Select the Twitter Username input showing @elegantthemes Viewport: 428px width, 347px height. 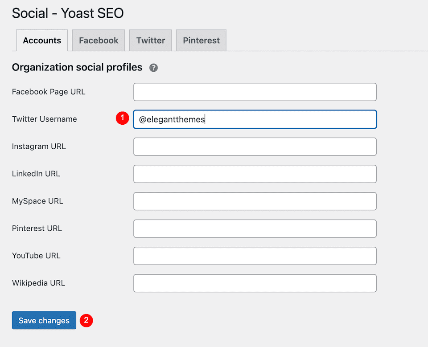[x=255, y=119]
